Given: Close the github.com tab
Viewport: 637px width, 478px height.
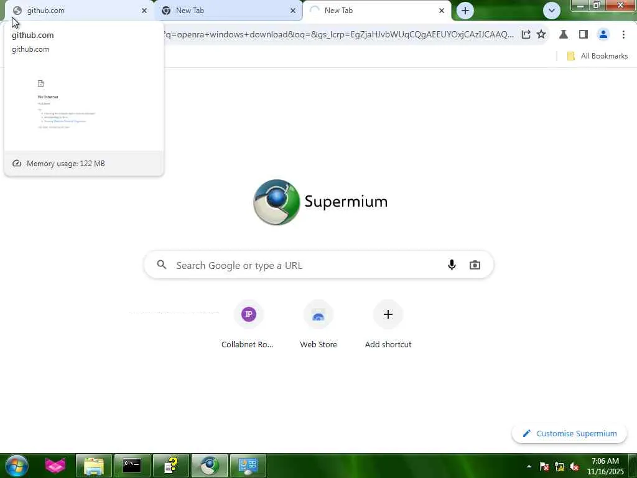Looking at the screenshot, I should (144, 11).
